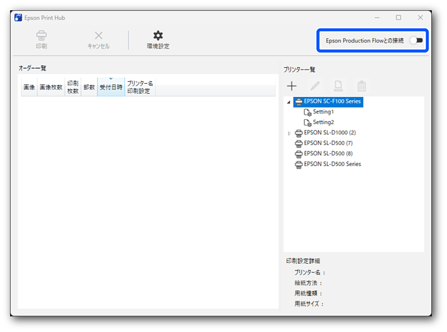Image resolution: width=447 pixels, height=332 pixels.
Task: Select Setting2 under SC-F100 Series
Action: point(323,122)
